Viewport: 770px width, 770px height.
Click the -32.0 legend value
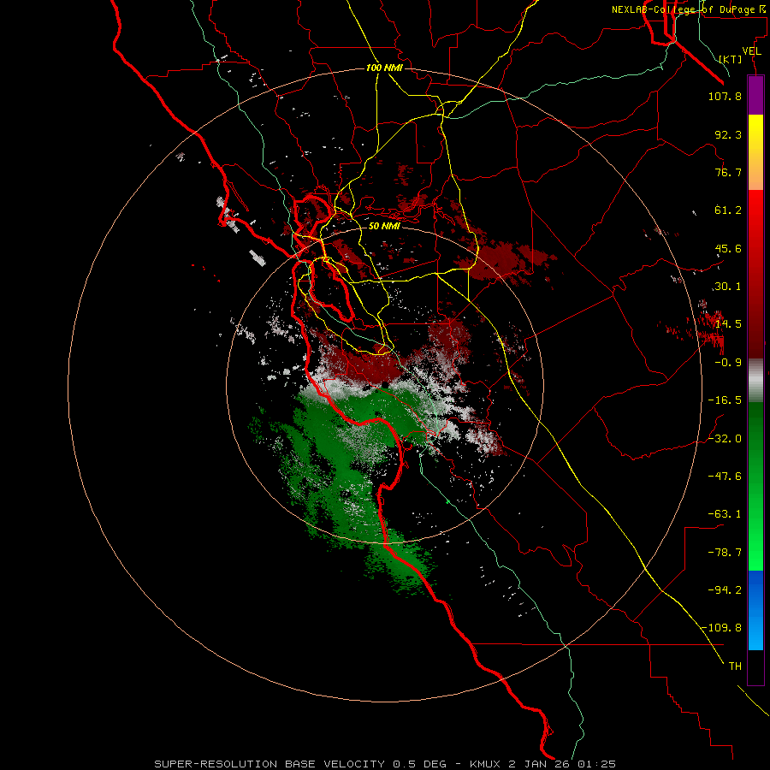(x=725, y=439)
